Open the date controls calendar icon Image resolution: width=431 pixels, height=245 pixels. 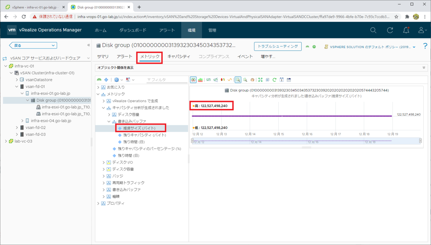click(x=282, y=80)
